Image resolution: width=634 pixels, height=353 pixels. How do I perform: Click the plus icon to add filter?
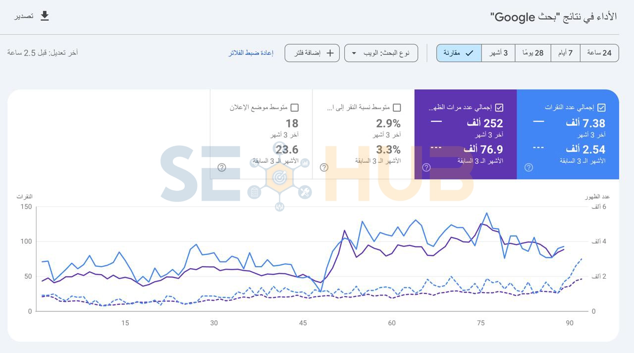coord(330,53)
